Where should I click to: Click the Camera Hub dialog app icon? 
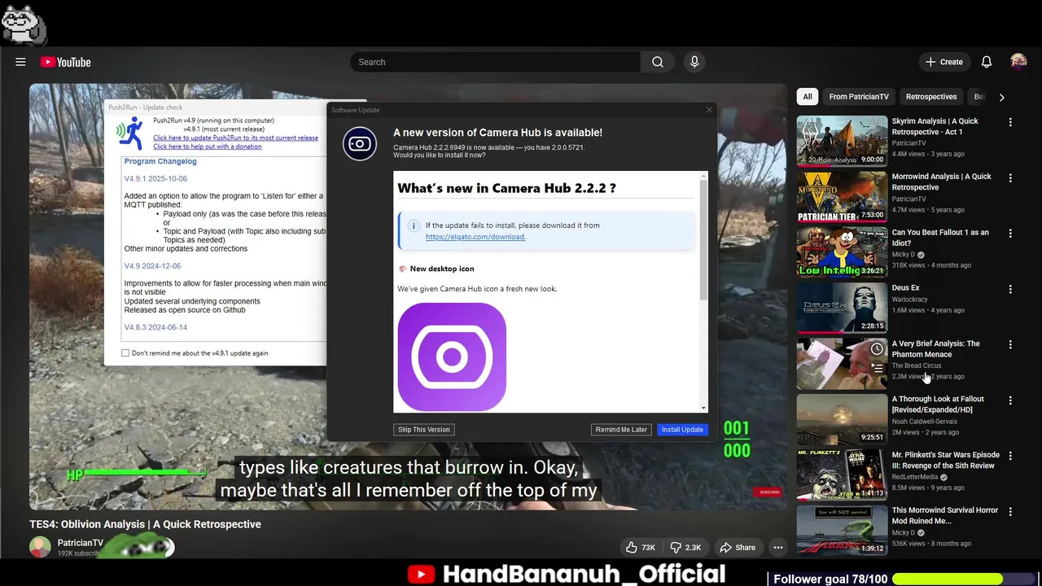pyautogui.click(x=360, y=144)
